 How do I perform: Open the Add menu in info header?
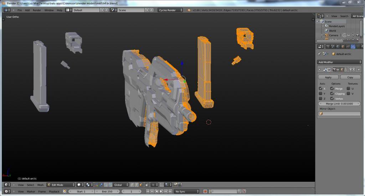[27, 10]
